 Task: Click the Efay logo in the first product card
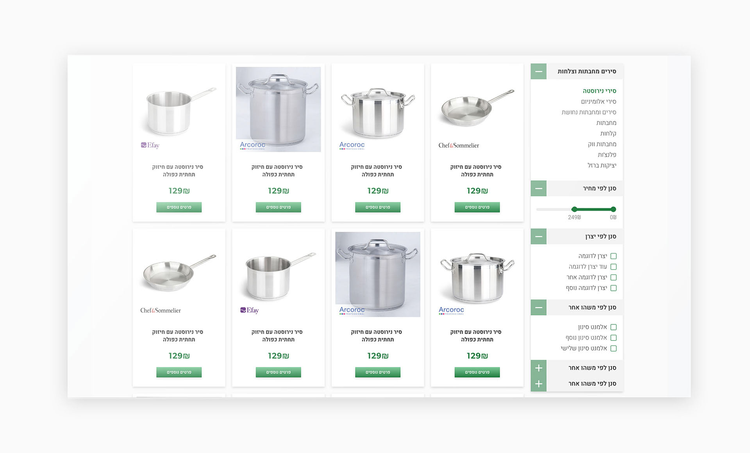(150, 145)
